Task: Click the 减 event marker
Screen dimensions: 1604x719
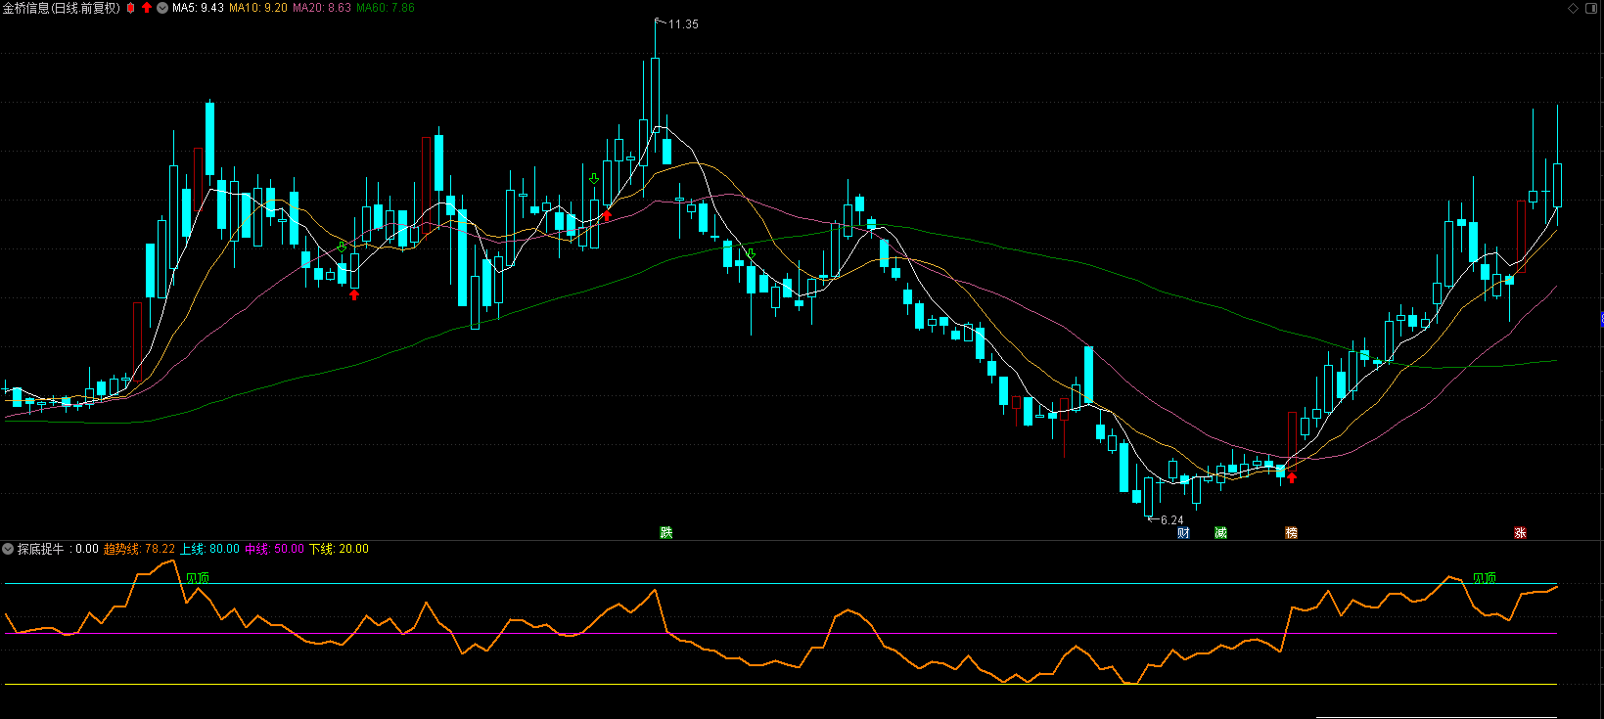Action: [1220, 532]
